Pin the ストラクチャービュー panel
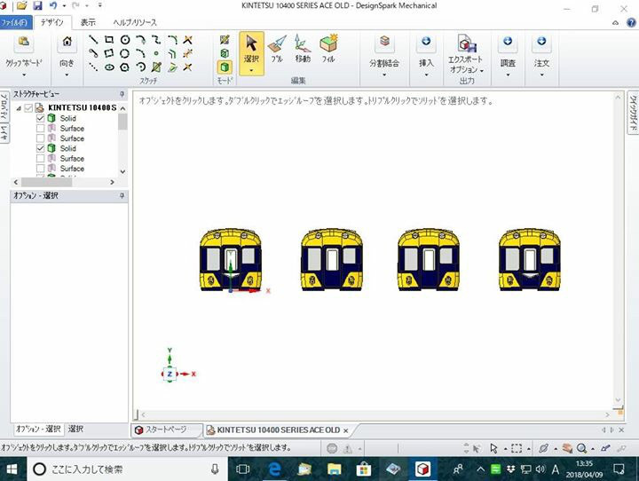The image size is (639, 481). pos(122,94)
